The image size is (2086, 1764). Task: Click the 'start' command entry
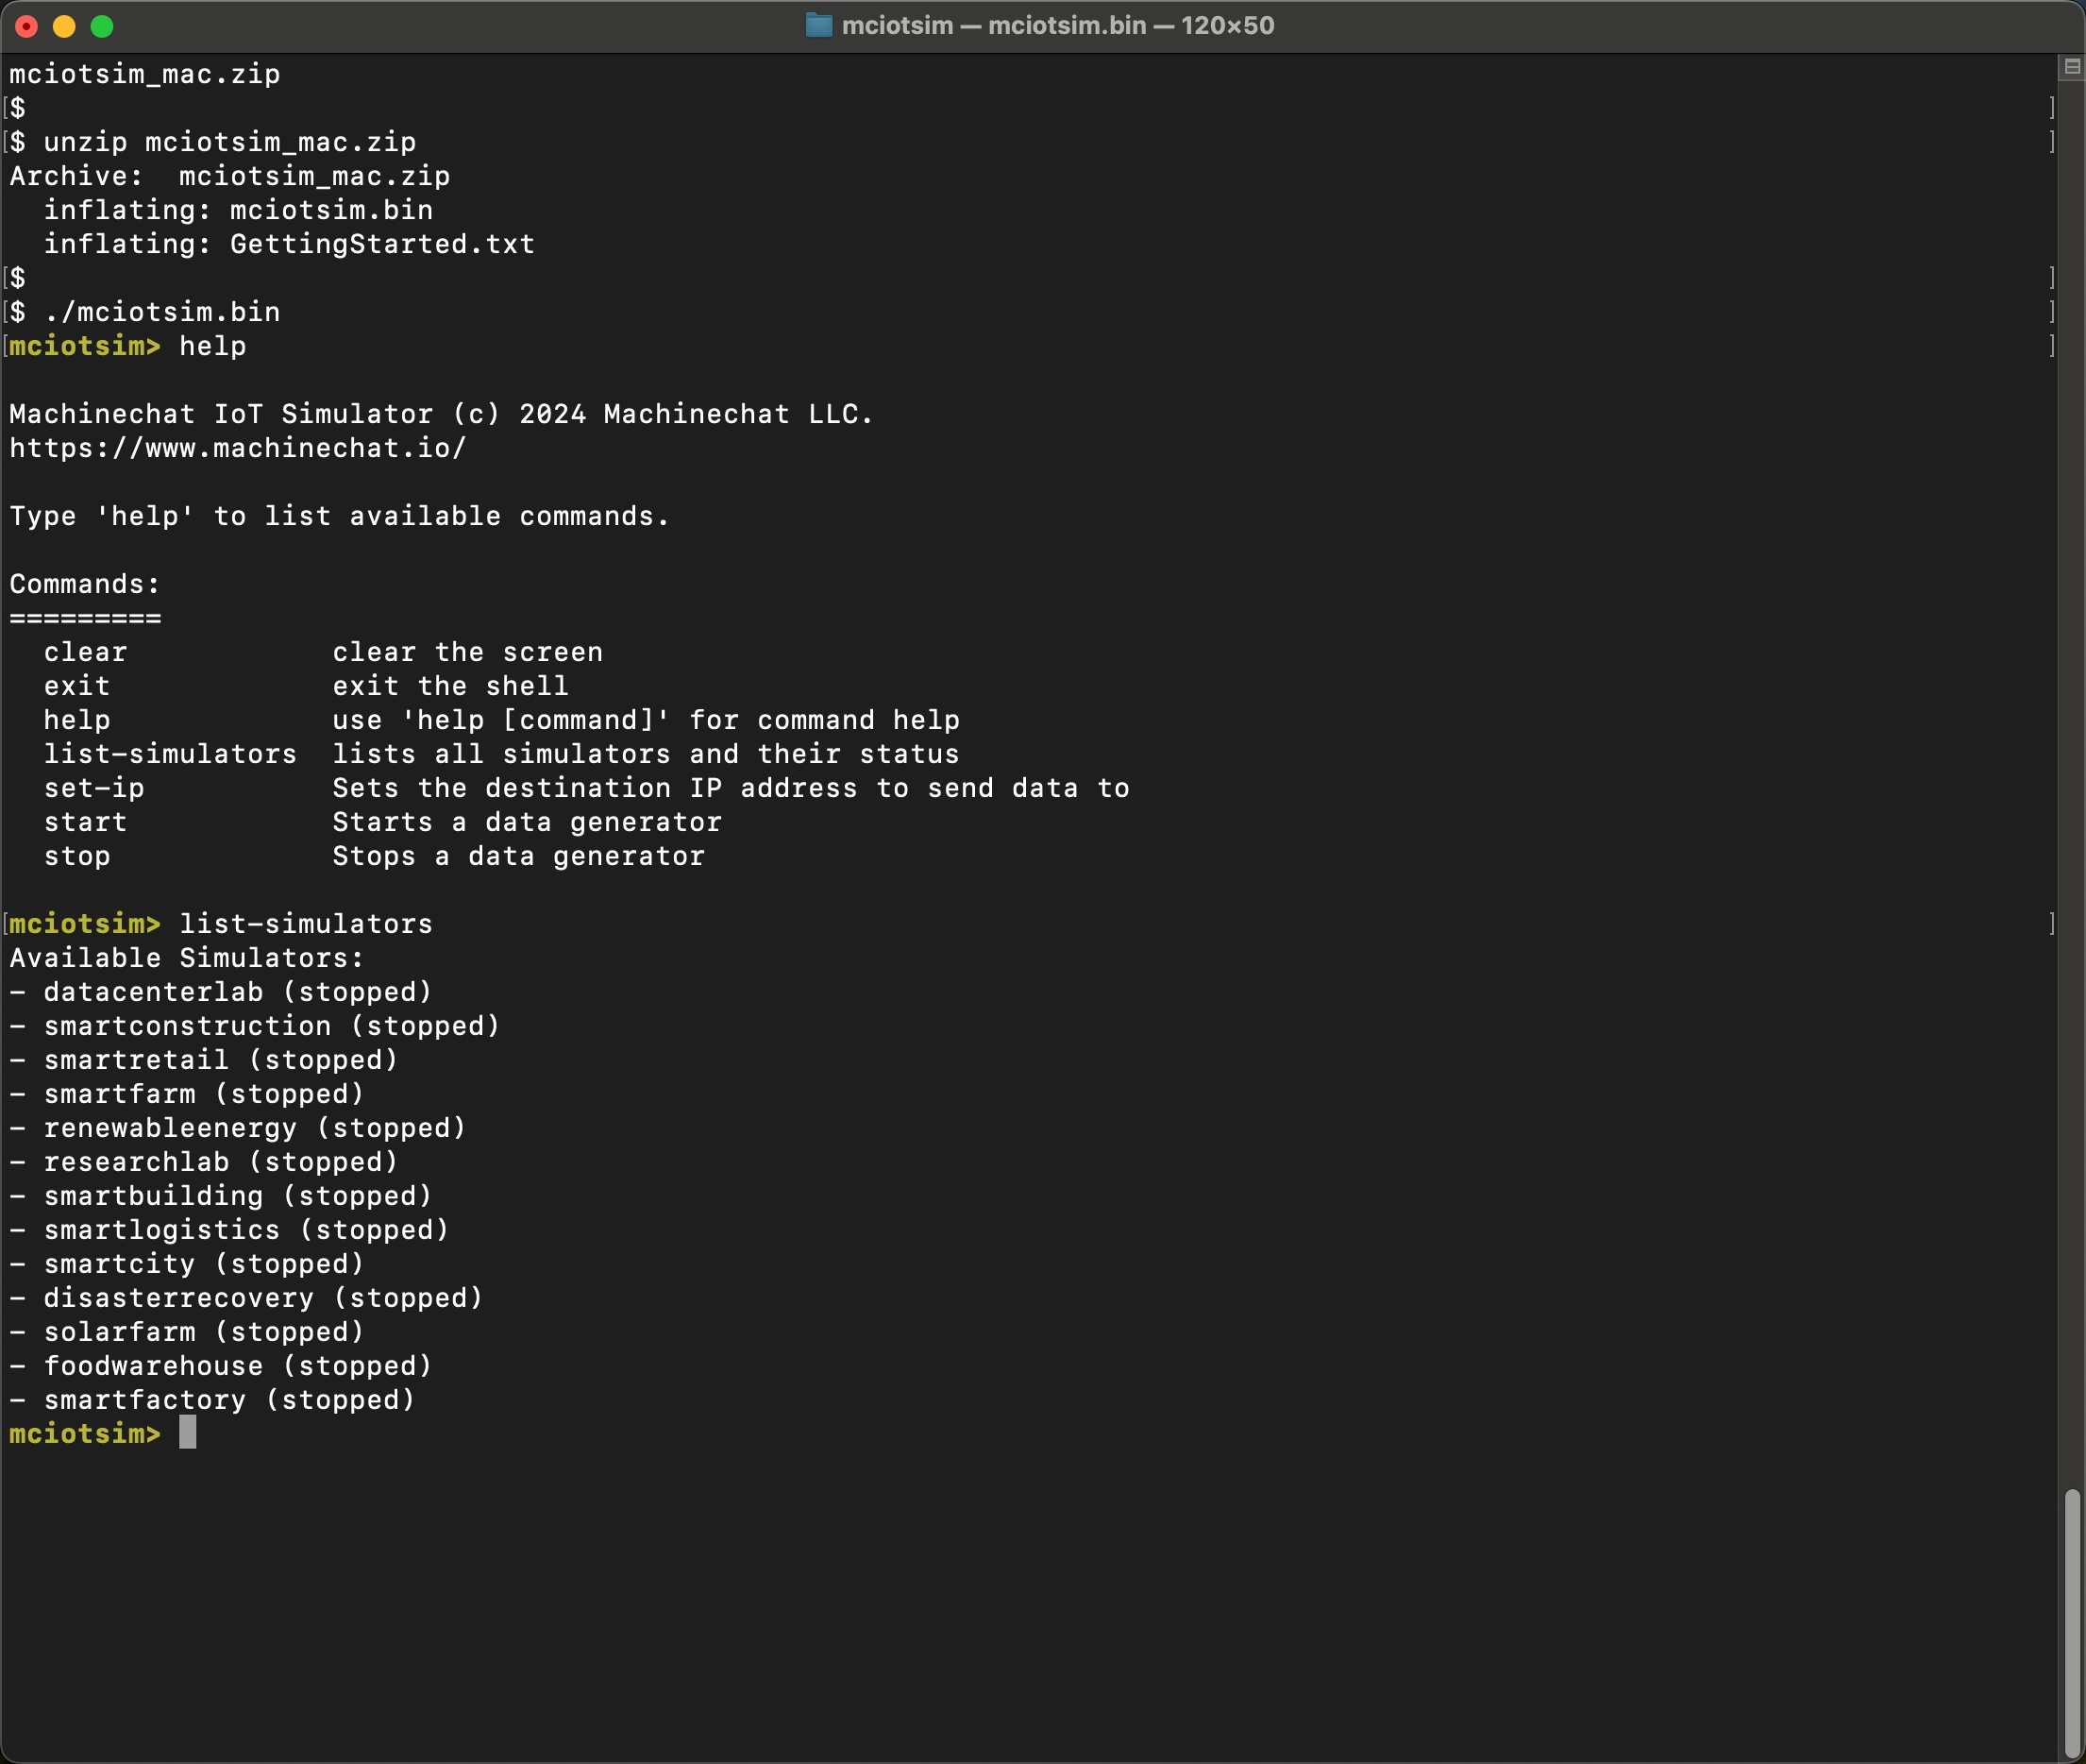85,822
